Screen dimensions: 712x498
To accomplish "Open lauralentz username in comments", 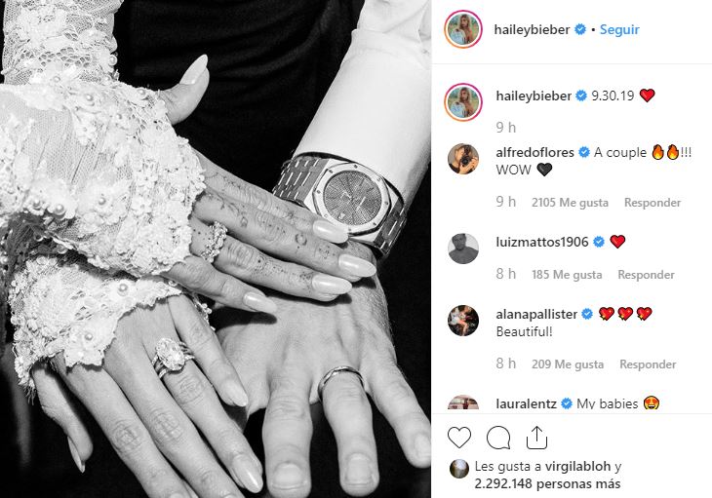I will click(x=527, y=403).
